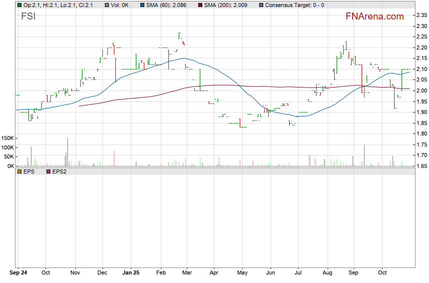
Task: Click the blue SMA (60) legend square
Action: [x=142, y=5]
